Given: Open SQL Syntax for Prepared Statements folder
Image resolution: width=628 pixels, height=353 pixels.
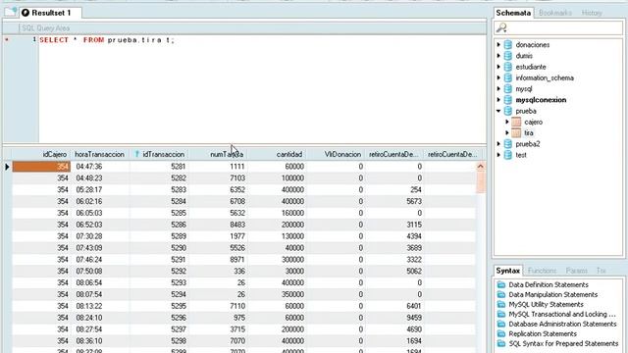Looking at the screenshot, I should [x=563, y=344].
